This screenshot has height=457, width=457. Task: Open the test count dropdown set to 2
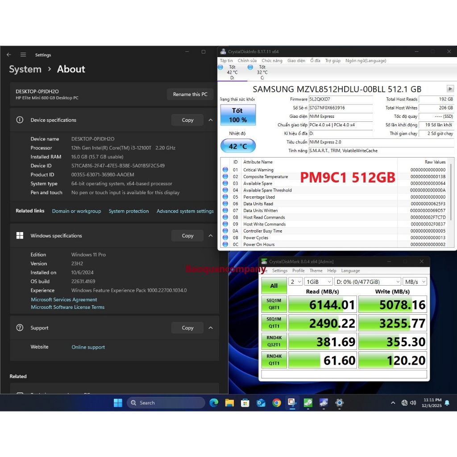295,282
